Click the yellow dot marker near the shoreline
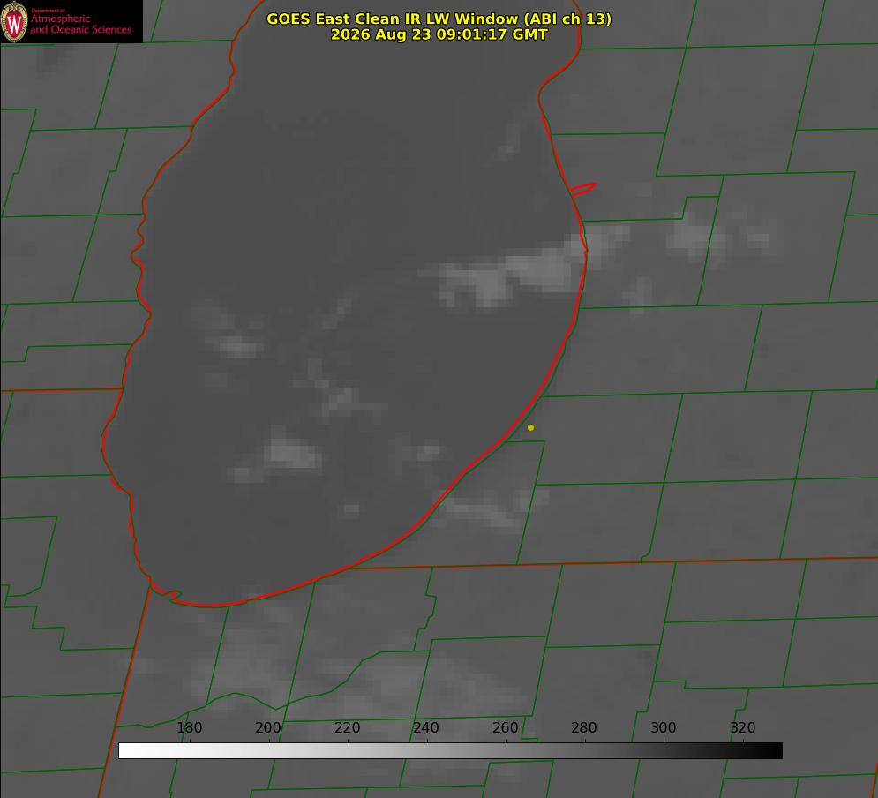 pos(530,427)
